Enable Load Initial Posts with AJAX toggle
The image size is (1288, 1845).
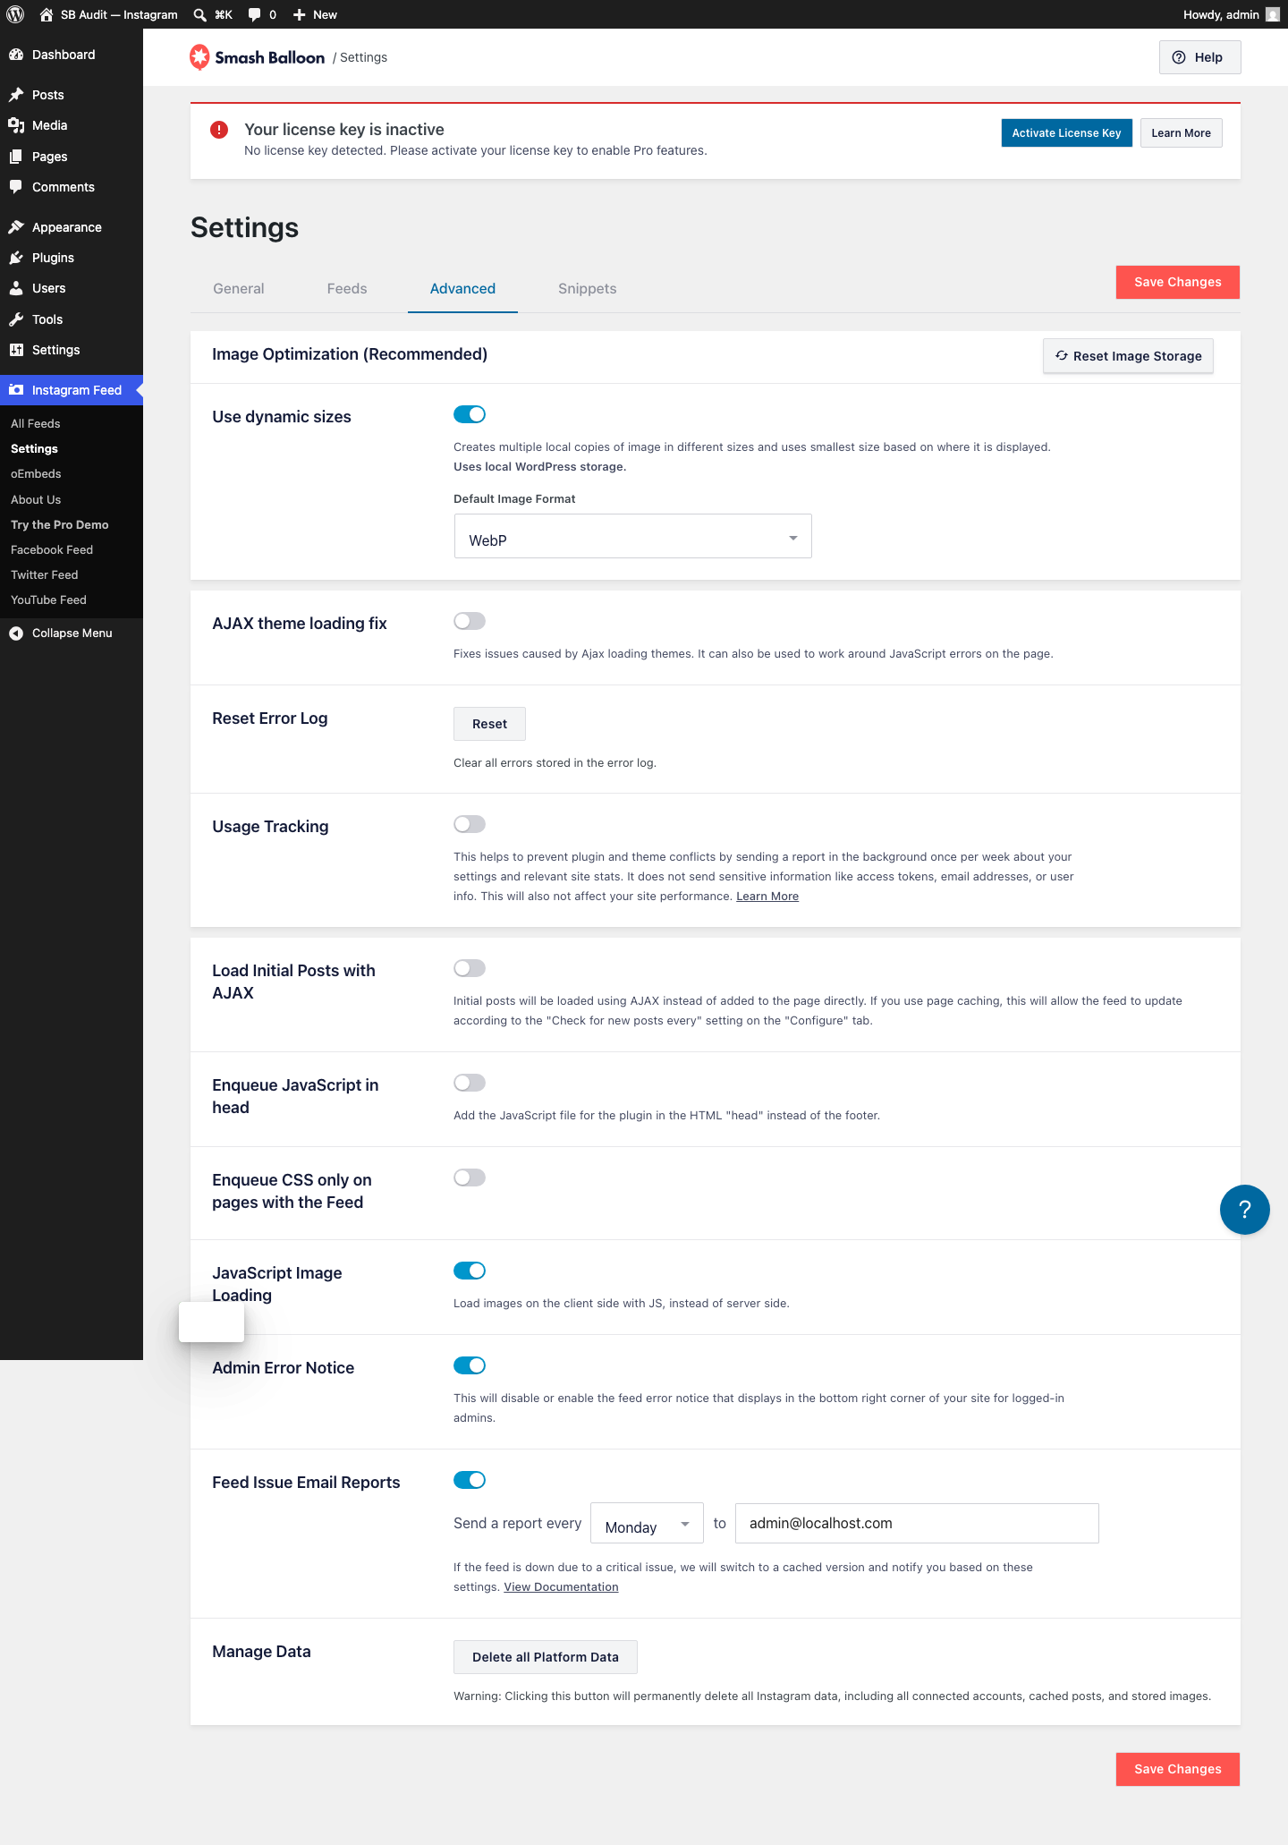click(x=470, y=968)
